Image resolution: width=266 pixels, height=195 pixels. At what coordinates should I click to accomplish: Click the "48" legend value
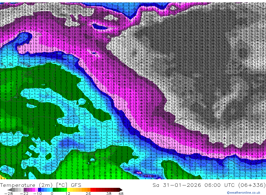121,193
